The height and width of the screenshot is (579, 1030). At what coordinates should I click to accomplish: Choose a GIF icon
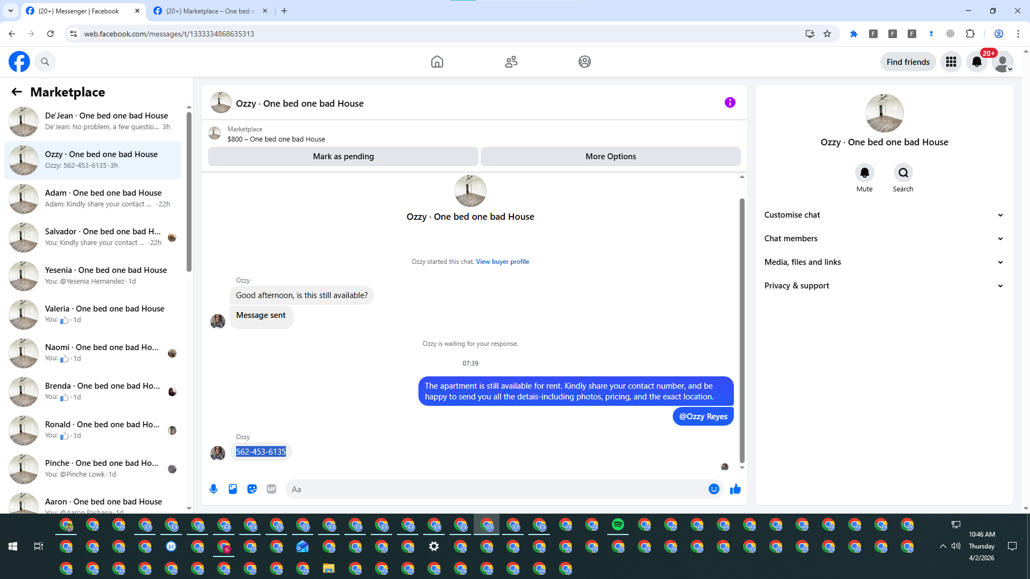click(271, 489)
